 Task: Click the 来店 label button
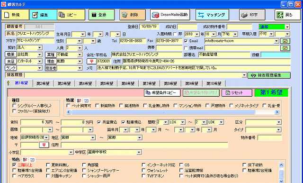click(11, 61)
